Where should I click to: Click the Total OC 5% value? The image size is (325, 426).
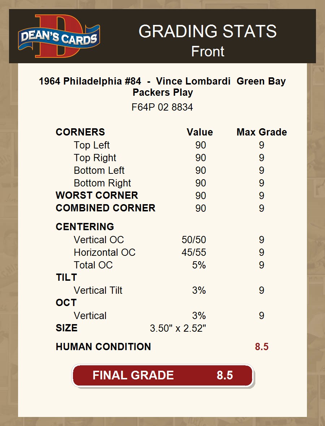click(199, 265)
